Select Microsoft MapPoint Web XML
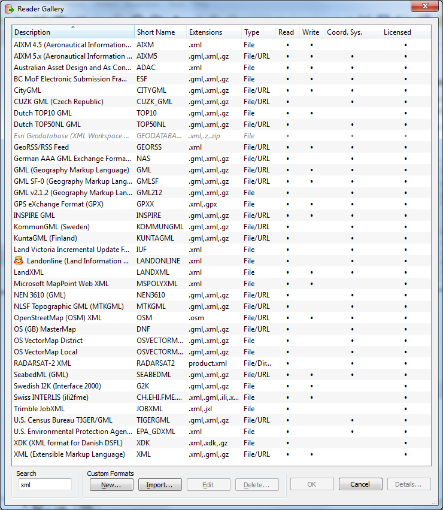443x510 pixels. pyautogui.click(x=221, y=284)
